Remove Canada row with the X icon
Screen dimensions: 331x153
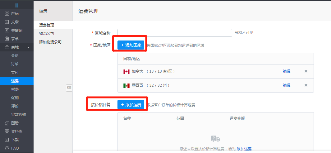tap(306, 71)
